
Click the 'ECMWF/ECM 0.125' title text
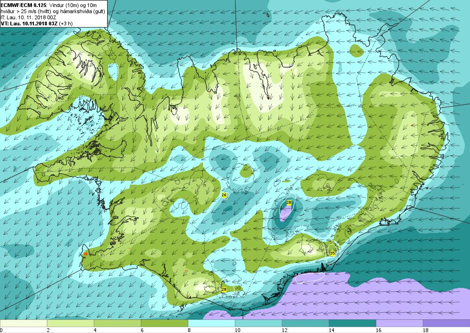click(23, 5)
